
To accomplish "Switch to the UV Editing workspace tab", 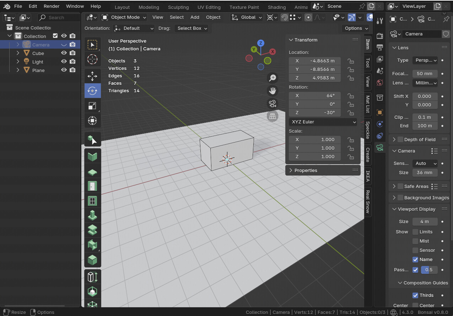I will 209,7.
